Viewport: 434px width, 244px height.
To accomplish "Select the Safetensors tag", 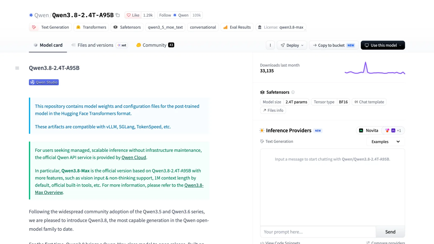I will tap(127, 27).
